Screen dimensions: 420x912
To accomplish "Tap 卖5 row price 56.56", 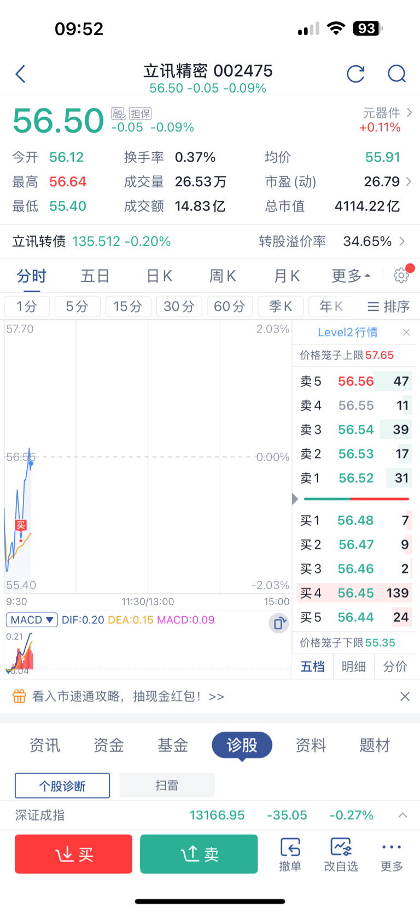I will point(356,381).
